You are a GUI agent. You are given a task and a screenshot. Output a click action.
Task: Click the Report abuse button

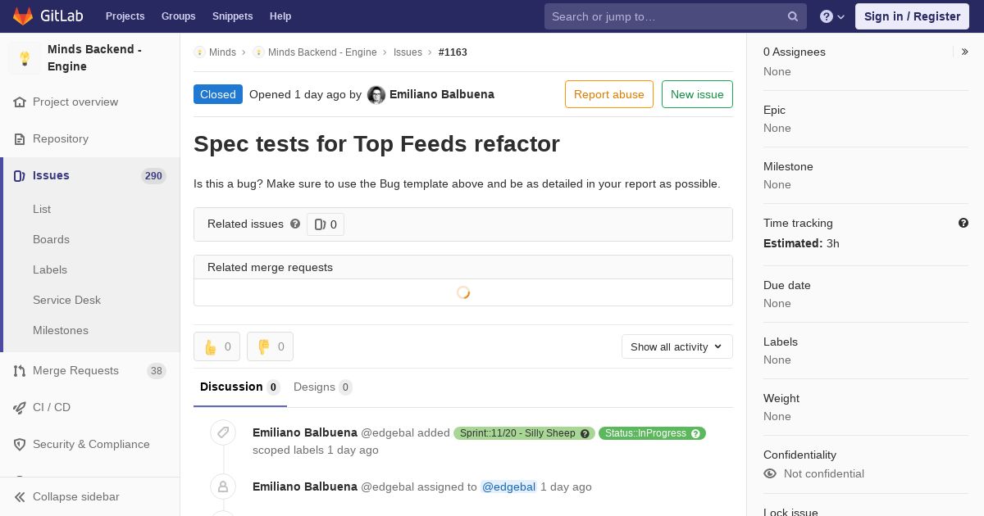point(609,94)
